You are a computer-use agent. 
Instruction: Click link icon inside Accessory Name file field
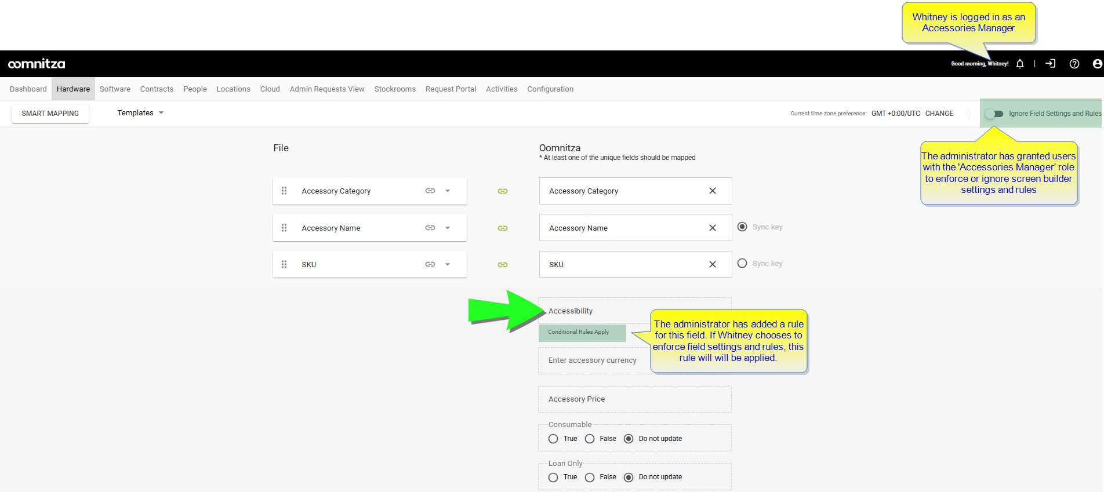[x=430, y=228]
